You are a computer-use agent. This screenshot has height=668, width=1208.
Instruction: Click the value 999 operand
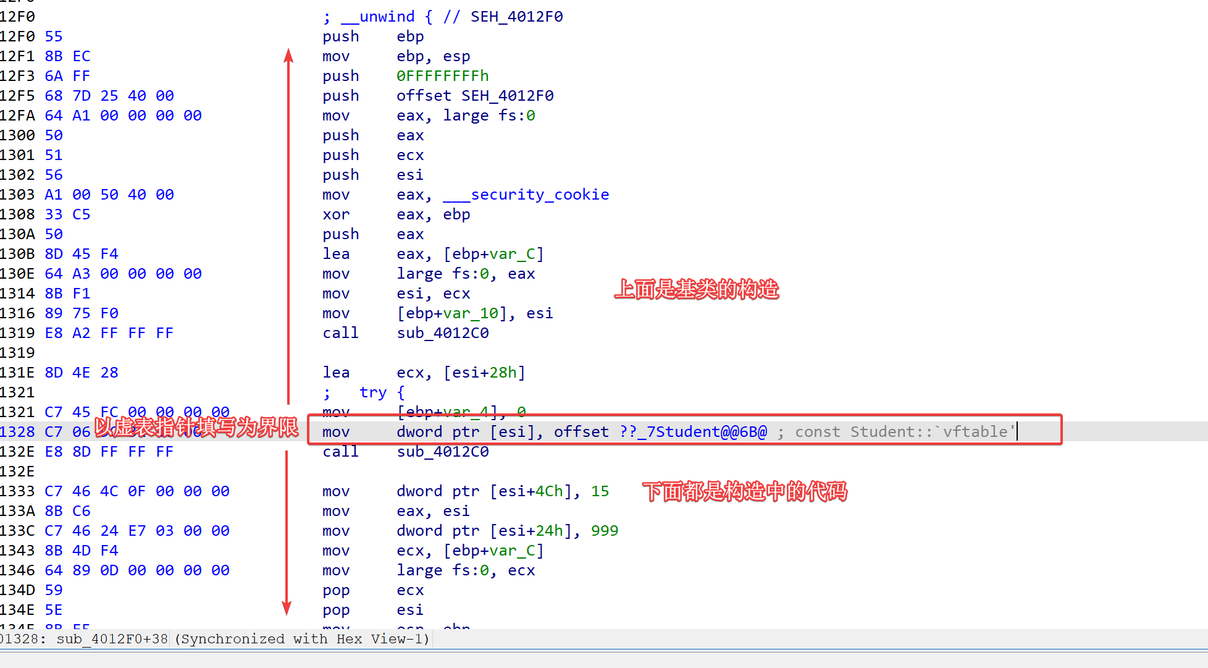click(604, 531)
